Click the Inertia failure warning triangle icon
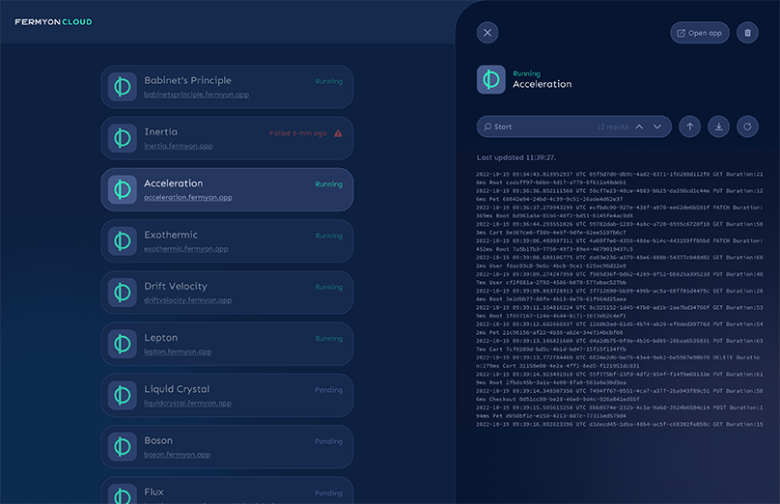The width and height of the screenshot is (780, 504). [338, 133]
